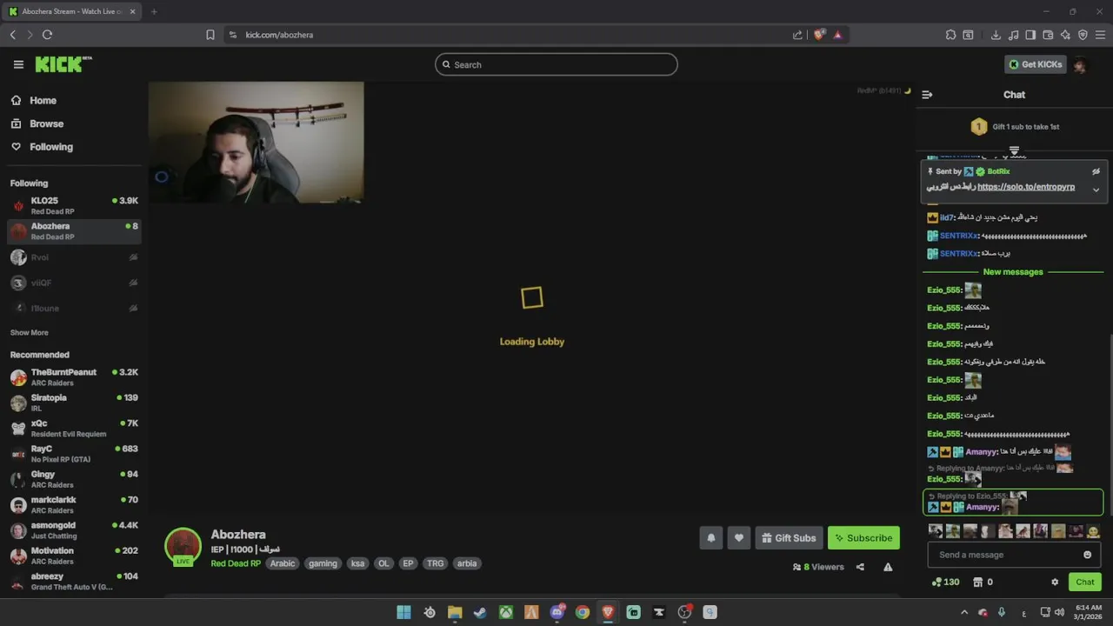Open KLO25 channel in Following
This screenshot has height=626, width=1113.
(74, 206)
